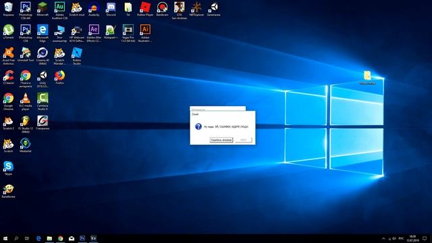Open Adobe Illustrator desktop shortcut
The image size is (432, 243).
(x=145, y=33)
